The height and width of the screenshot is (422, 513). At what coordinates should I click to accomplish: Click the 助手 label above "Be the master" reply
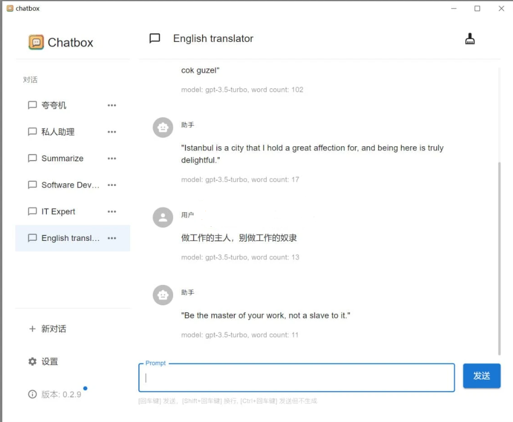[188, 292]
